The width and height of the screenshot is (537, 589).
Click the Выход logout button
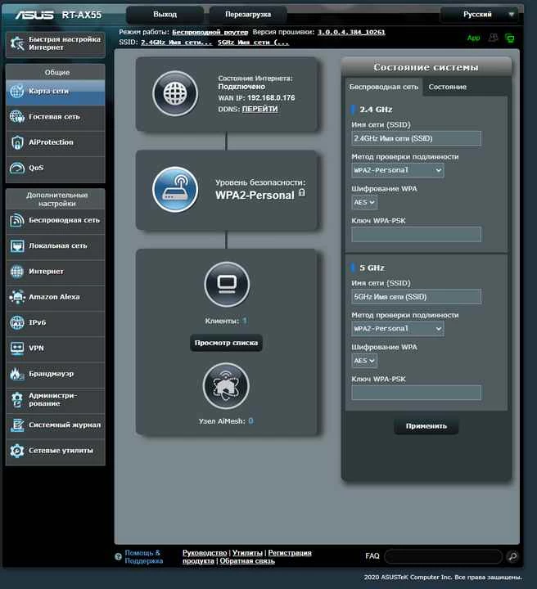(165, 14)
